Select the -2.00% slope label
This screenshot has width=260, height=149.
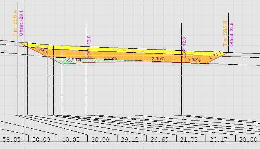[x=157, y=59]
